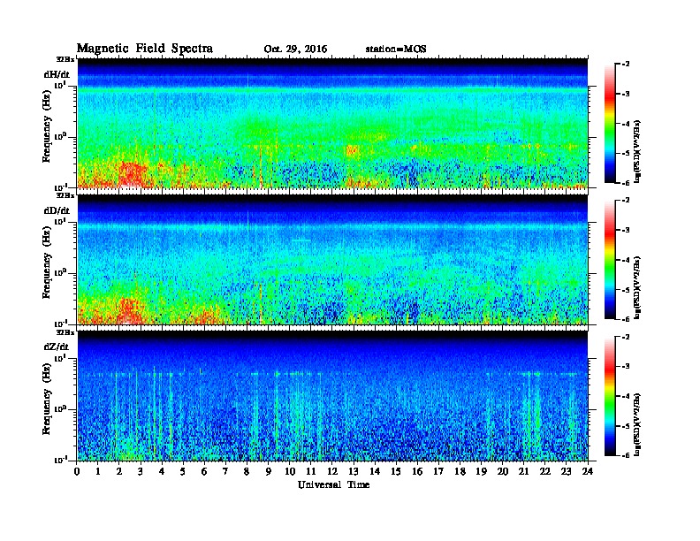Viewport: 700px width, 541px height.
Task: Click the 'station=MOS' label
Action: pos(396,50)
